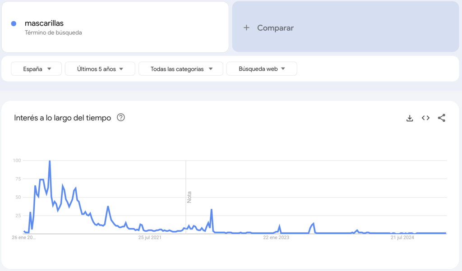Viewport: 462px width, 271px height.
Task: Click the Interés a lo largo del tiempo heading
Action: 62,118
